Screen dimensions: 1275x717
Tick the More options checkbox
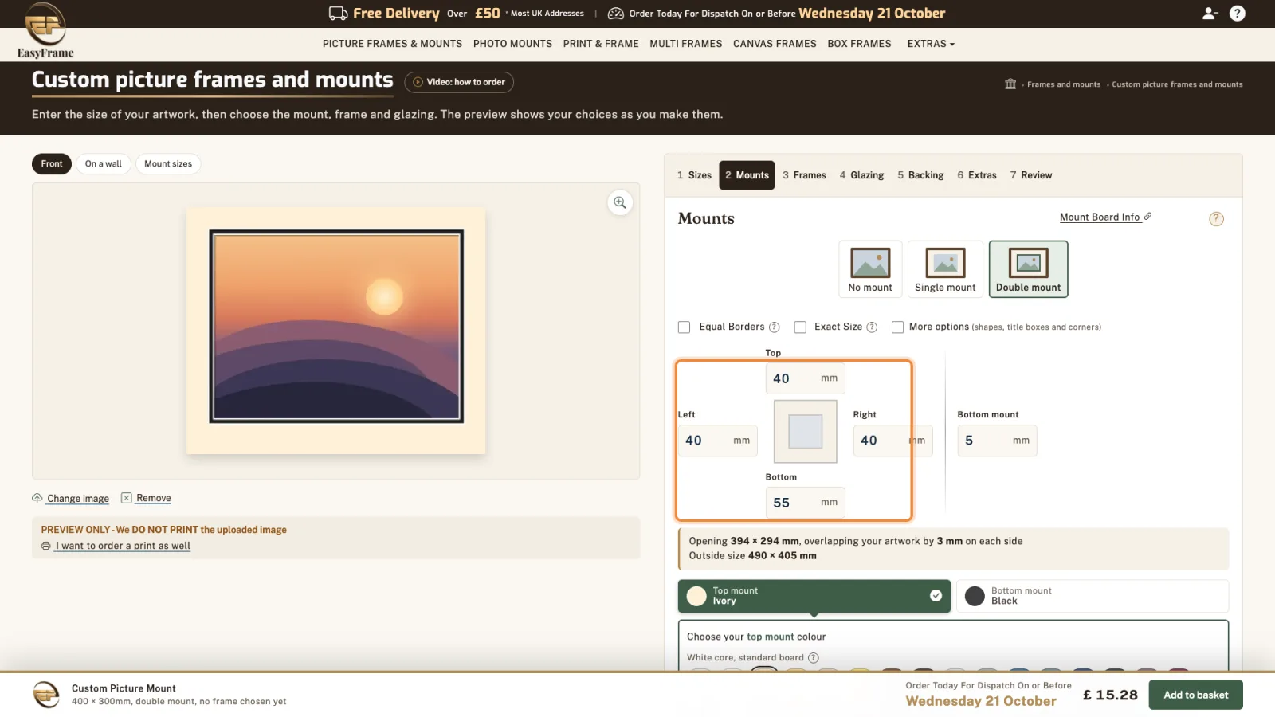pos(897,327)
